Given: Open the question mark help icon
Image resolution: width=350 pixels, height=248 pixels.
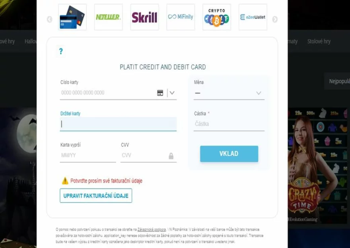Looking at the screenshot, I should point(61,52).
